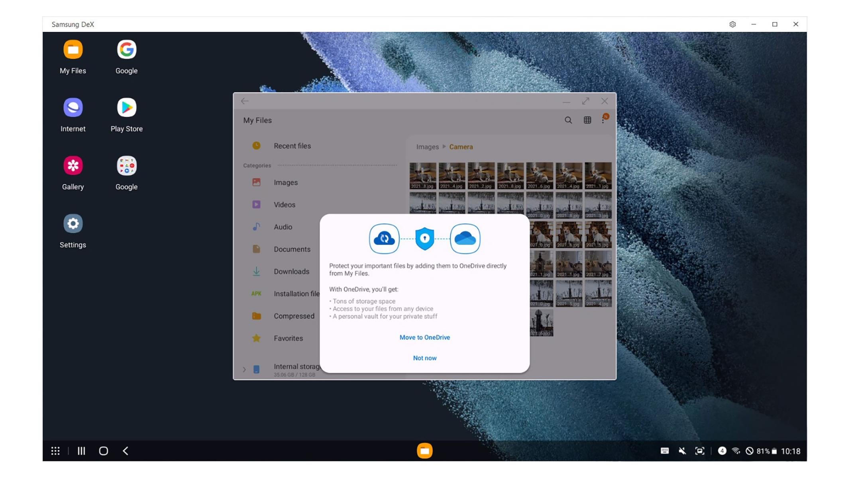Click the search icon in My Files
This screenshot has width=850, height=478.
(568, 120)
